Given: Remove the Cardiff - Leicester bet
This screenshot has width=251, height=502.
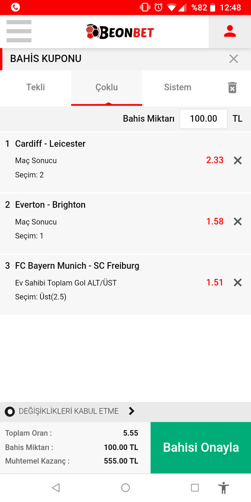Looking at the screenshot, I should (238, 160).
